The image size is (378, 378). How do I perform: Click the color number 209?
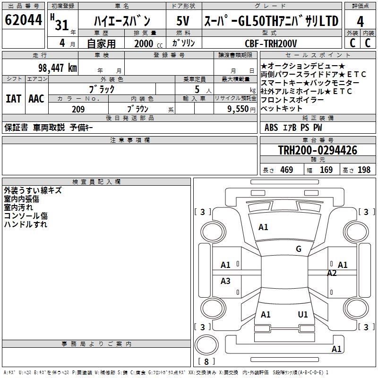pos(78,109)
